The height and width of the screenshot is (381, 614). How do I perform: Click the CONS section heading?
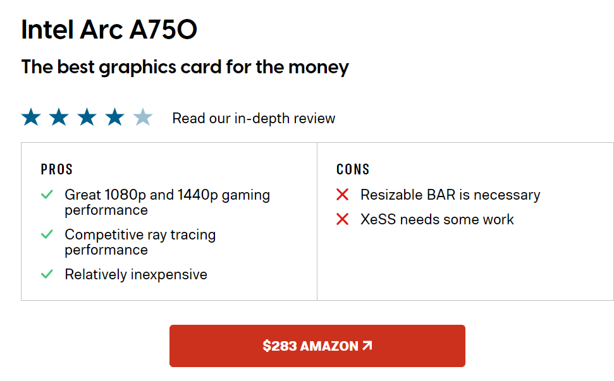[x=353, y=169]
